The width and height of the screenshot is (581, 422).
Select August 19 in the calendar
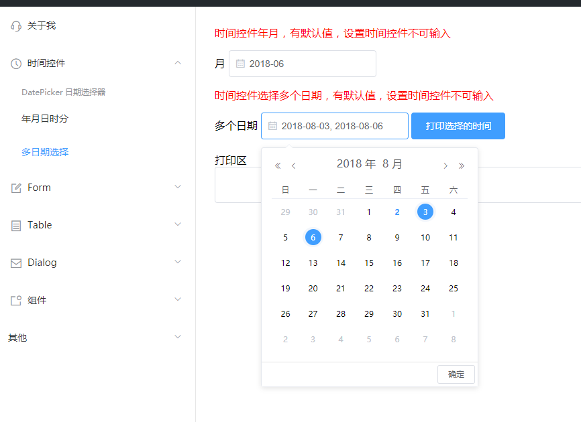click(x=285, y=289)
